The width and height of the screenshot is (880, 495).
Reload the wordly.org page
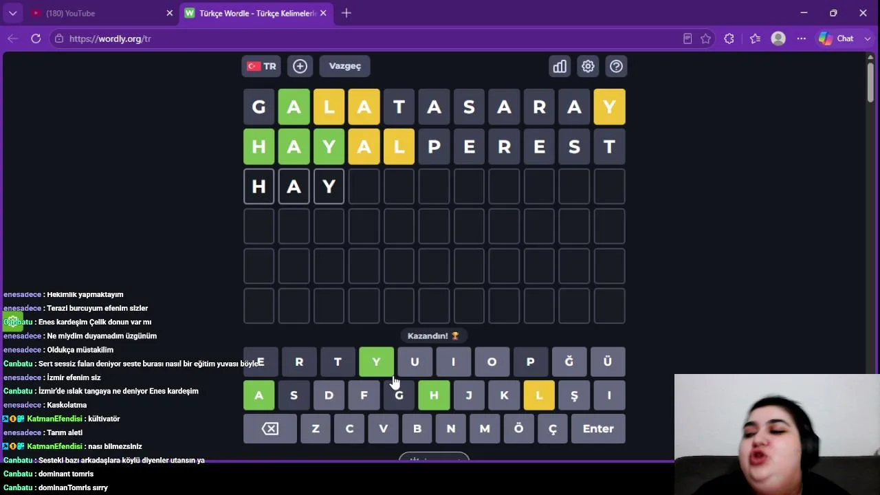point(36,38)
